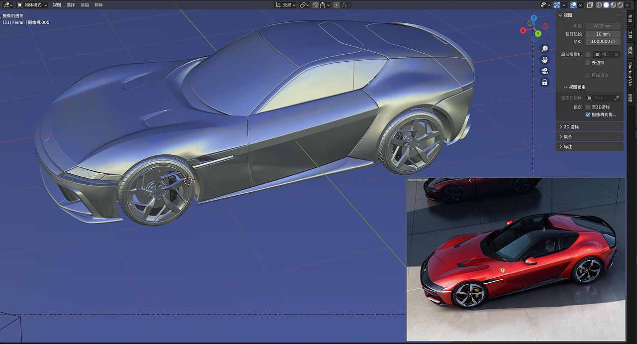Click the 结束 clip distance field

[603, 42]
